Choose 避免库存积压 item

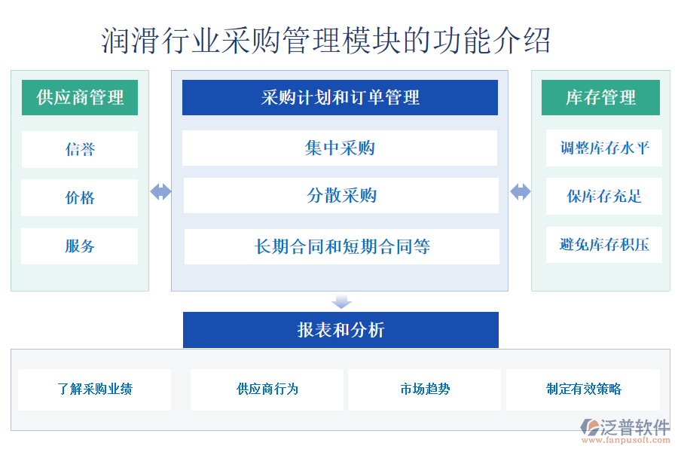click(x=604, y=245)
